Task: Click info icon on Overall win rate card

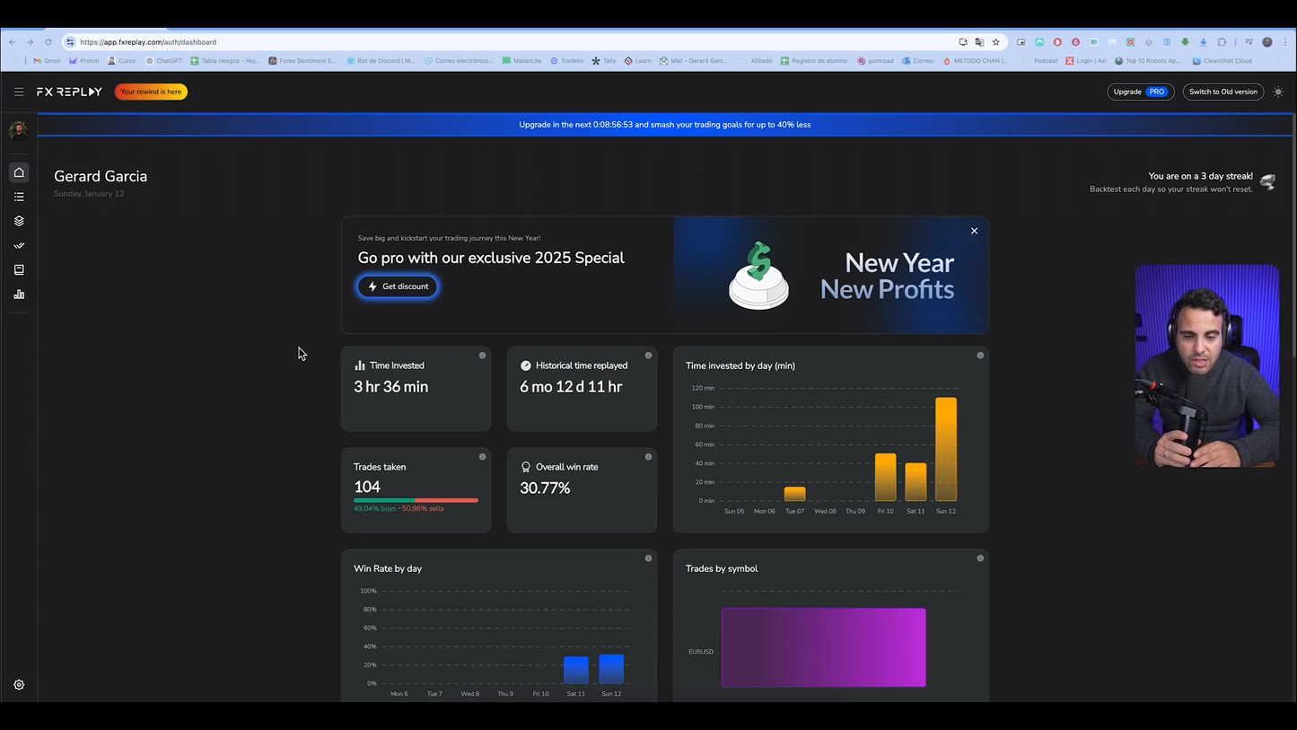Action: coord(648,457)
